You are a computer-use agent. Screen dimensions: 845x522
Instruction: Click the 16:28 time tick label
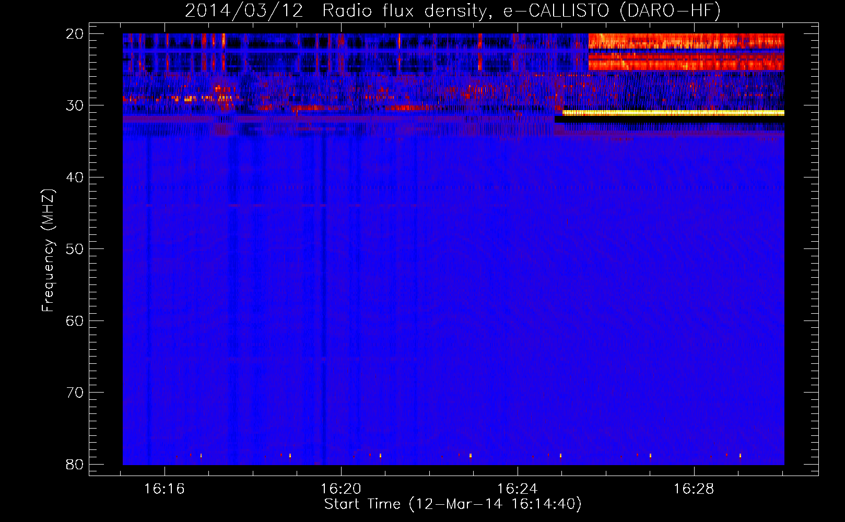[694, 489]
